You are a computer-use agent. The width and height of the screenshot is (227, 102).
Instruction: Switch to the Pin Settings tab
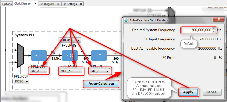tap(70, 4)
